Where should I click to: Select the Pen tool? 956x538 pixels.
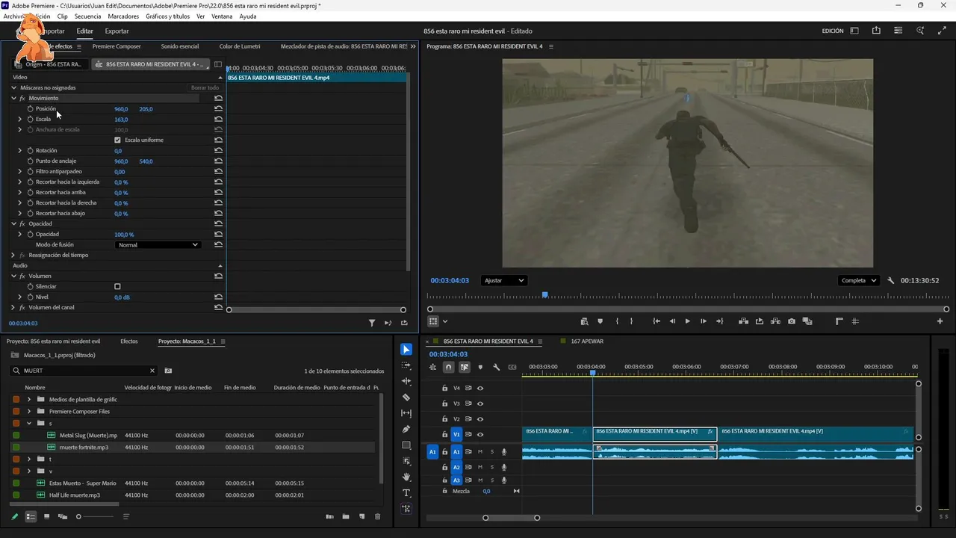406,430
